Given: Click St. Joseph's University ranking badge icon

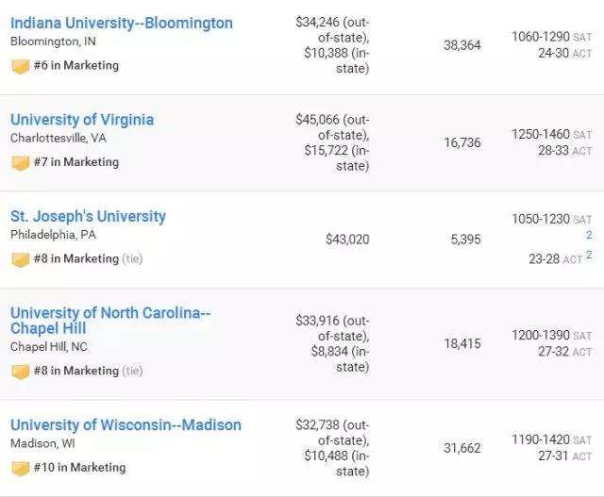Looking at the screenshot, I should tap(20, 258).
